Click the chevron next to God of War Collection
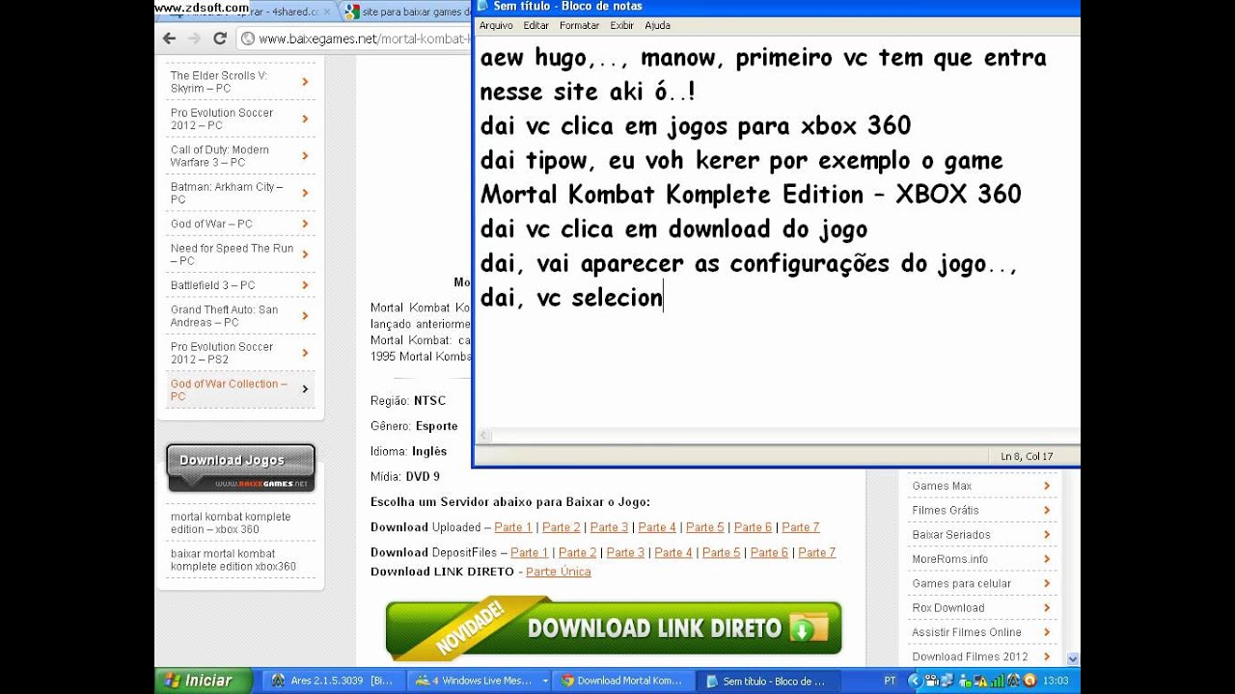 pos(305,389)
